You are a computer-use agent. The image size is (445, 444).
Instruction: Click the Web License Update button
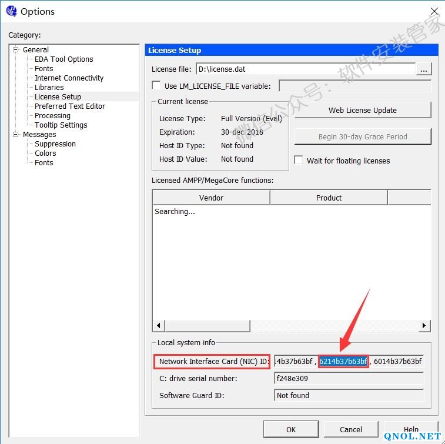pos(362,110)
